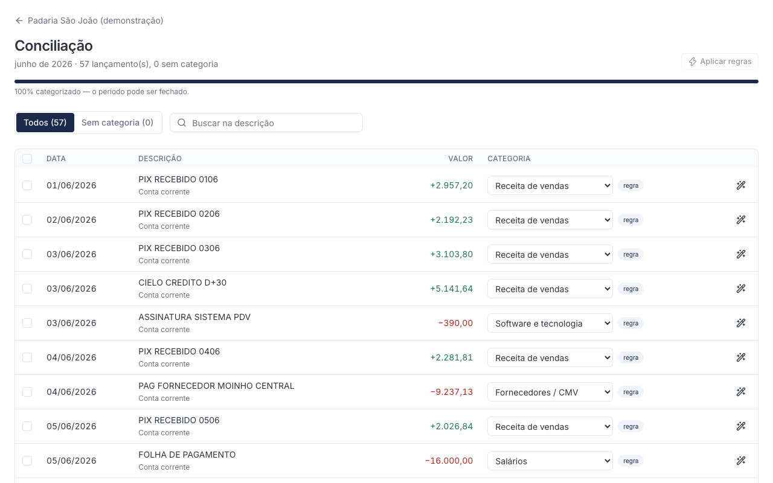Viewport: 773px width, 483px height.
Task: Click the magic wand icon for PIX RECEBIDO 0506
Action: tap(741, 426)
